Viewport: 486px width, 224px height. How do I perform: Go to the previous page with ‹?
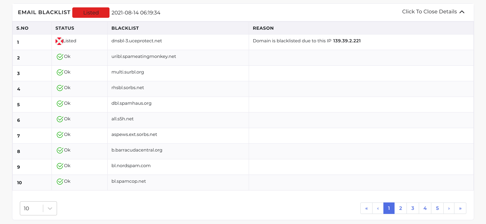pos(378,208)
